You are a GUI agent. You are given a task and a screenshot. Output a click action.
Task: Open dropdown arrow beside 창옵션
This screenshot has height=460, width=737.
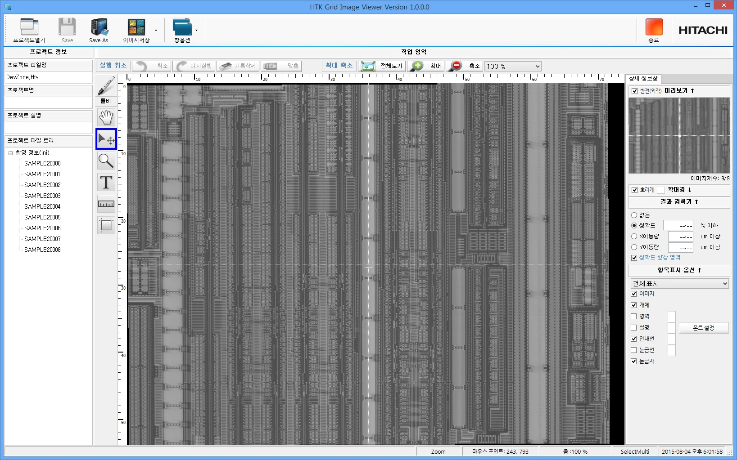click(197, 31)
